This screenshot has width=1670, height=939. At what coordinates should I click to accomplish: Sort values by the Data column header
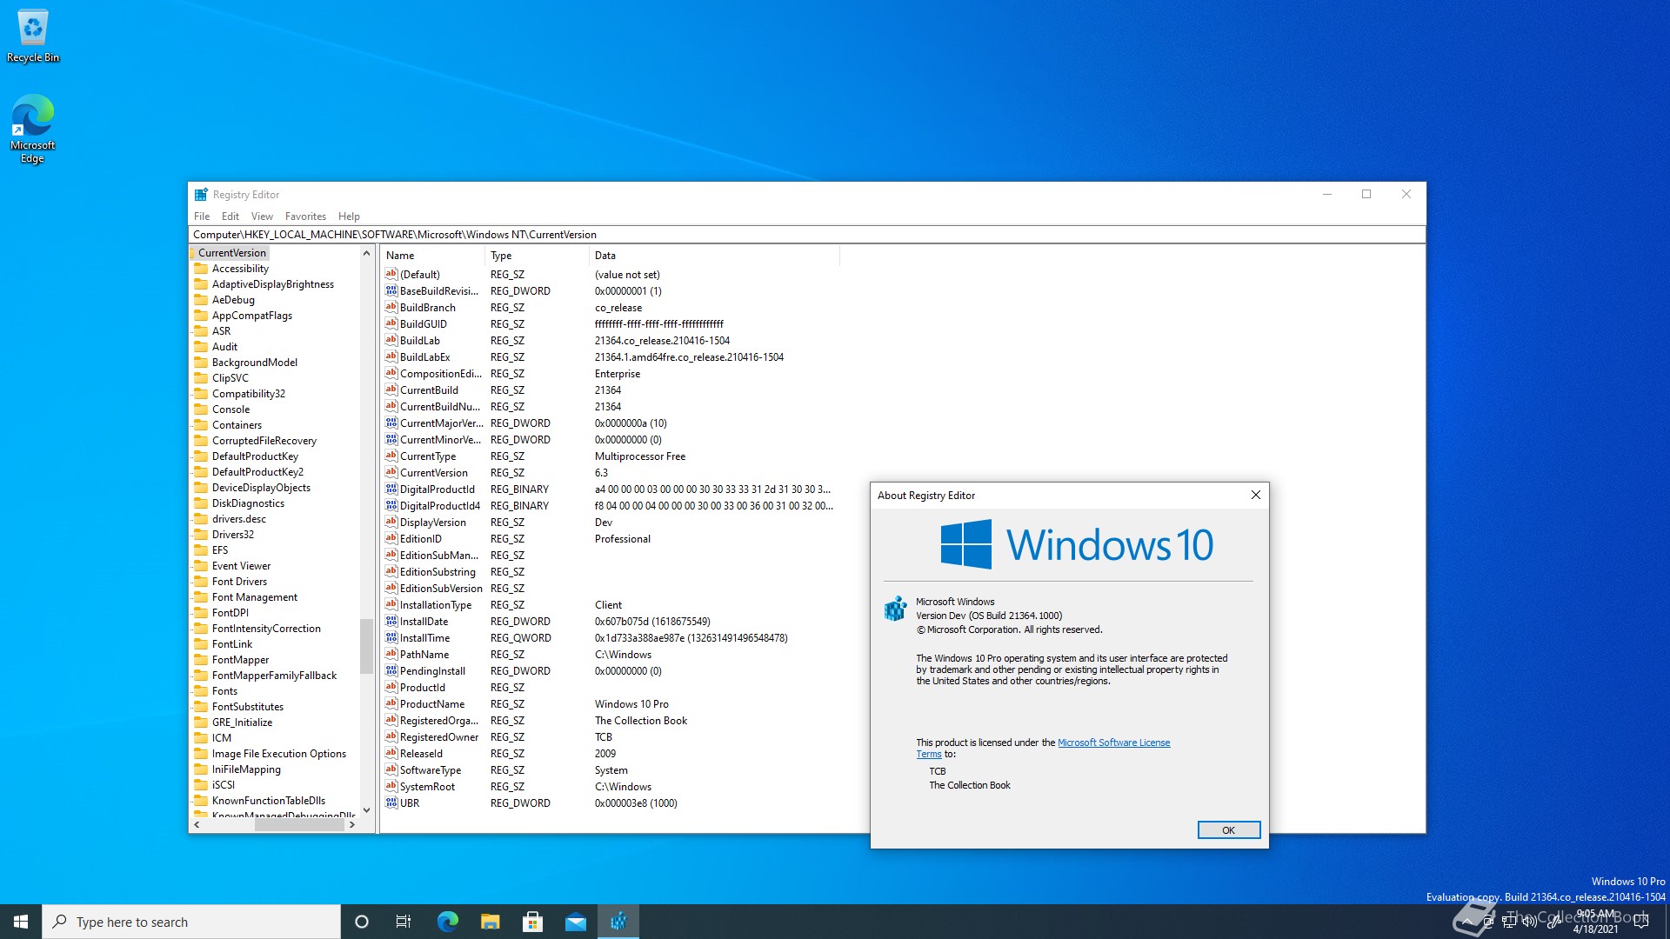pyautogui.click(x=714, y=256)
